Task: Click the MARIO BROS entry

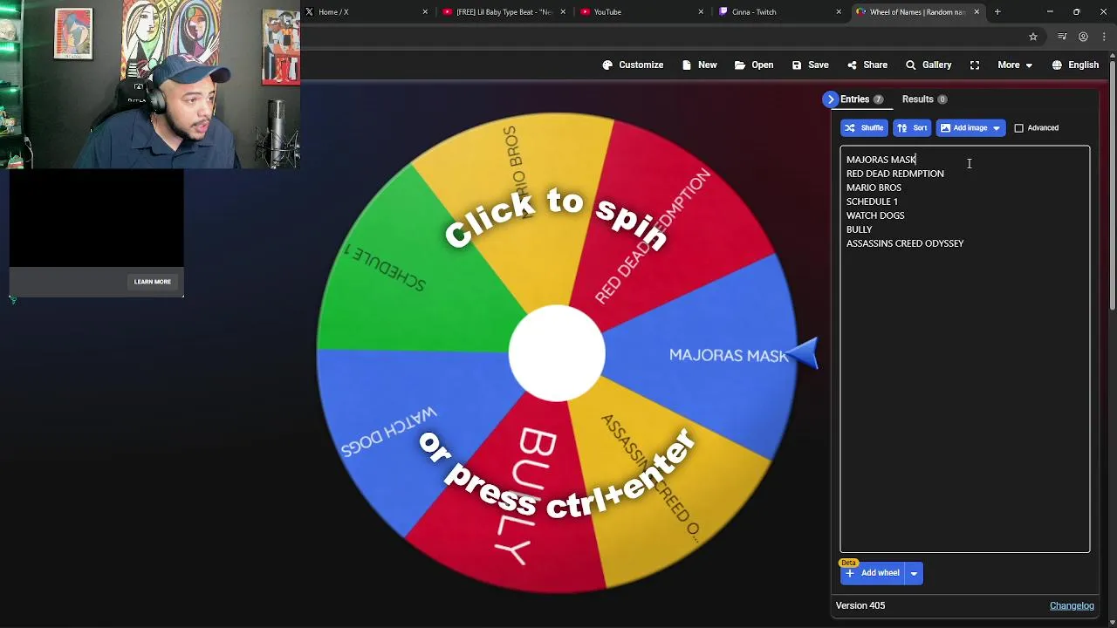Action: [874, 188]
